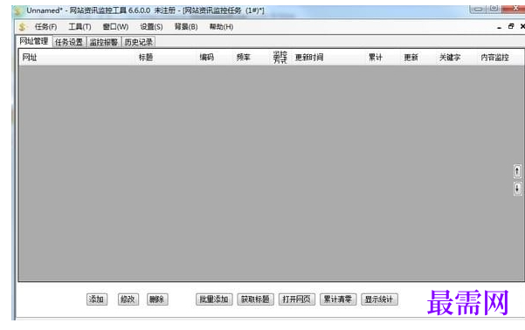525x330 pixels.
Task: Switch to the 任务设置 tab
Action: [69, 42]
